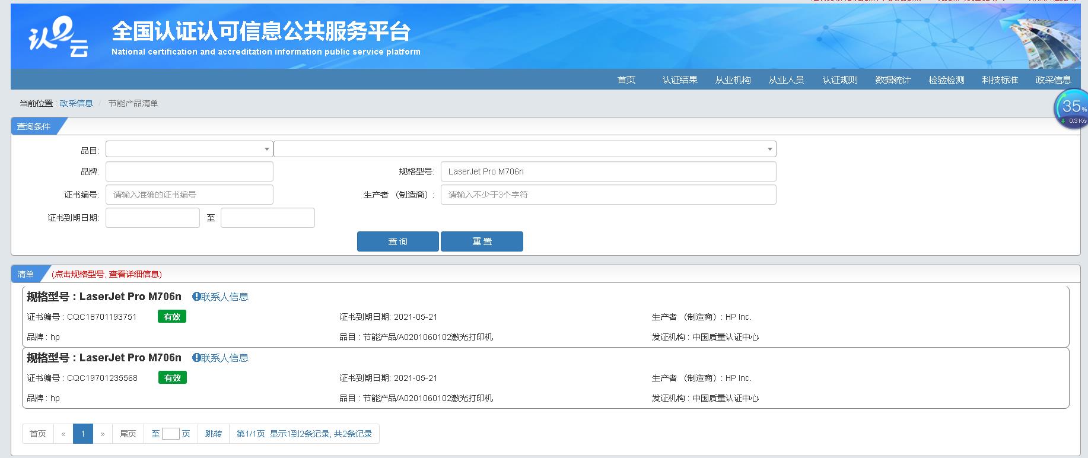1088x458 pixels.
Task: Click 有效 badge of certificate CQC18701193751
Action: tap(172, 317)
